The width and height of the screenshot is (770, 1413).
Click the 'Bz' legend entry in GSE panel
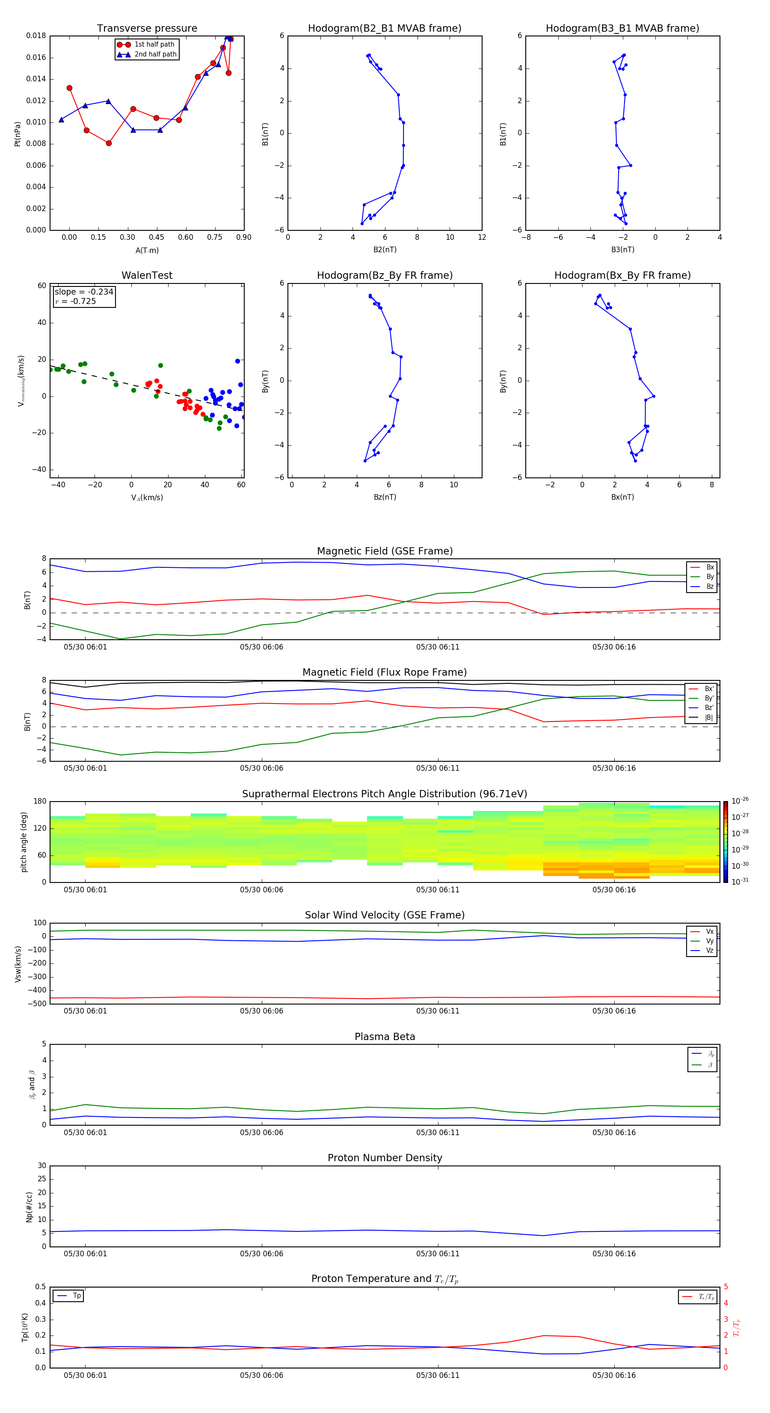pyautogui.click(x=702, y=586)
